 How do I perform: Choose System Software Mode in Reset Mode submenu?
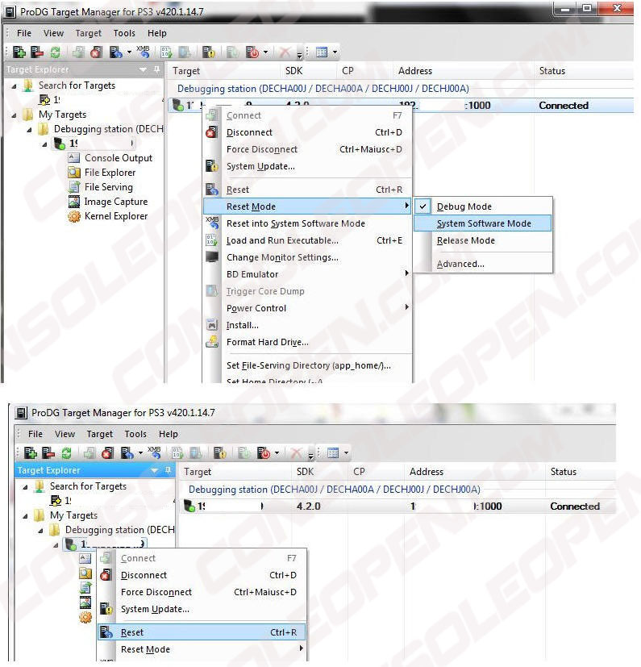(x=482, y=223)
